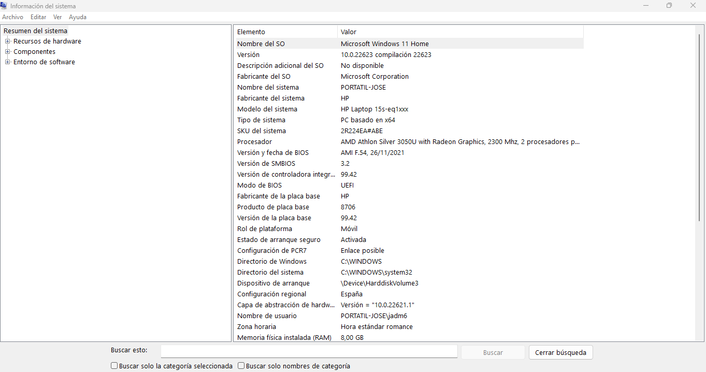Expand Recursos de hardware node
Image resolution: width=706 pixels, height=372 pixels.
point(8,41)
